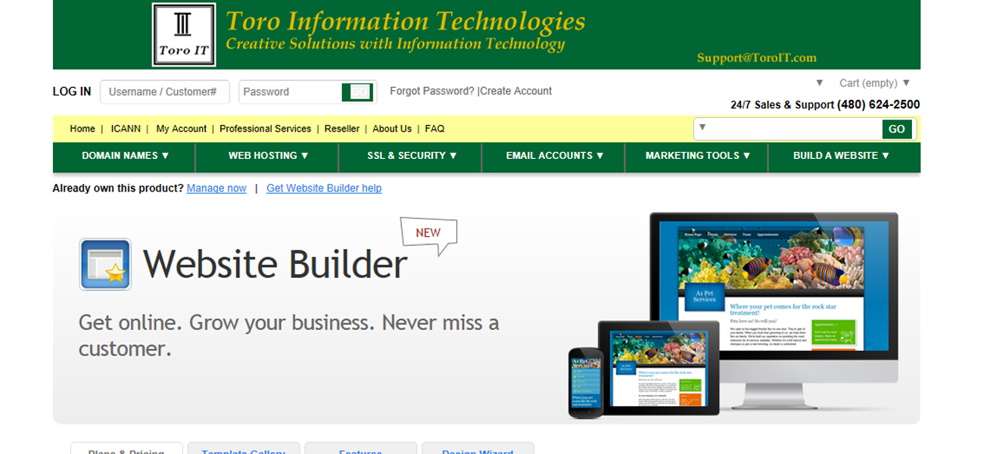
Task: Expand the WEB HOSTING menu
Action: pos(269,156)
